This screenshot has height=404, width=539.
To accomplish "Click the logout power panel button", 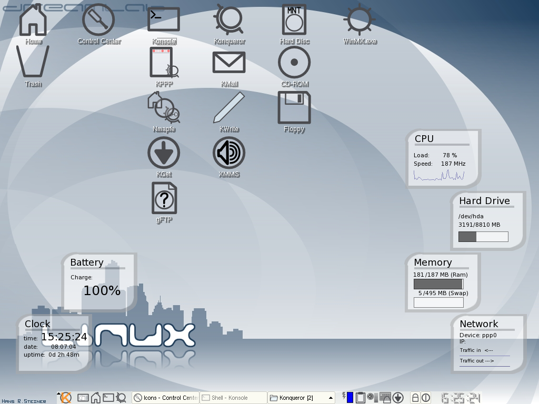I will 425,398.
